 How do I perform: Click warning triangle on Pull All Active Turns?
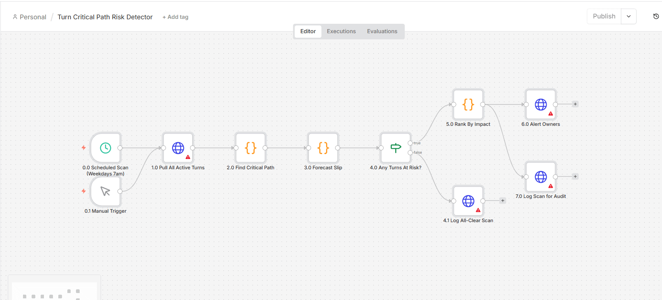coord(188,157)
